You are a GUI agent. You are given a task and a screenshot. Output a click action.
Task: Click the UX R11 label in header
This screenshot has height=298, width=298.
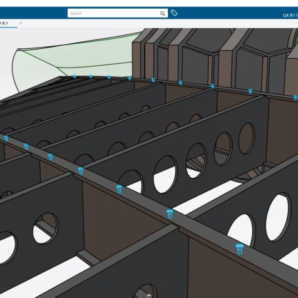290,15
